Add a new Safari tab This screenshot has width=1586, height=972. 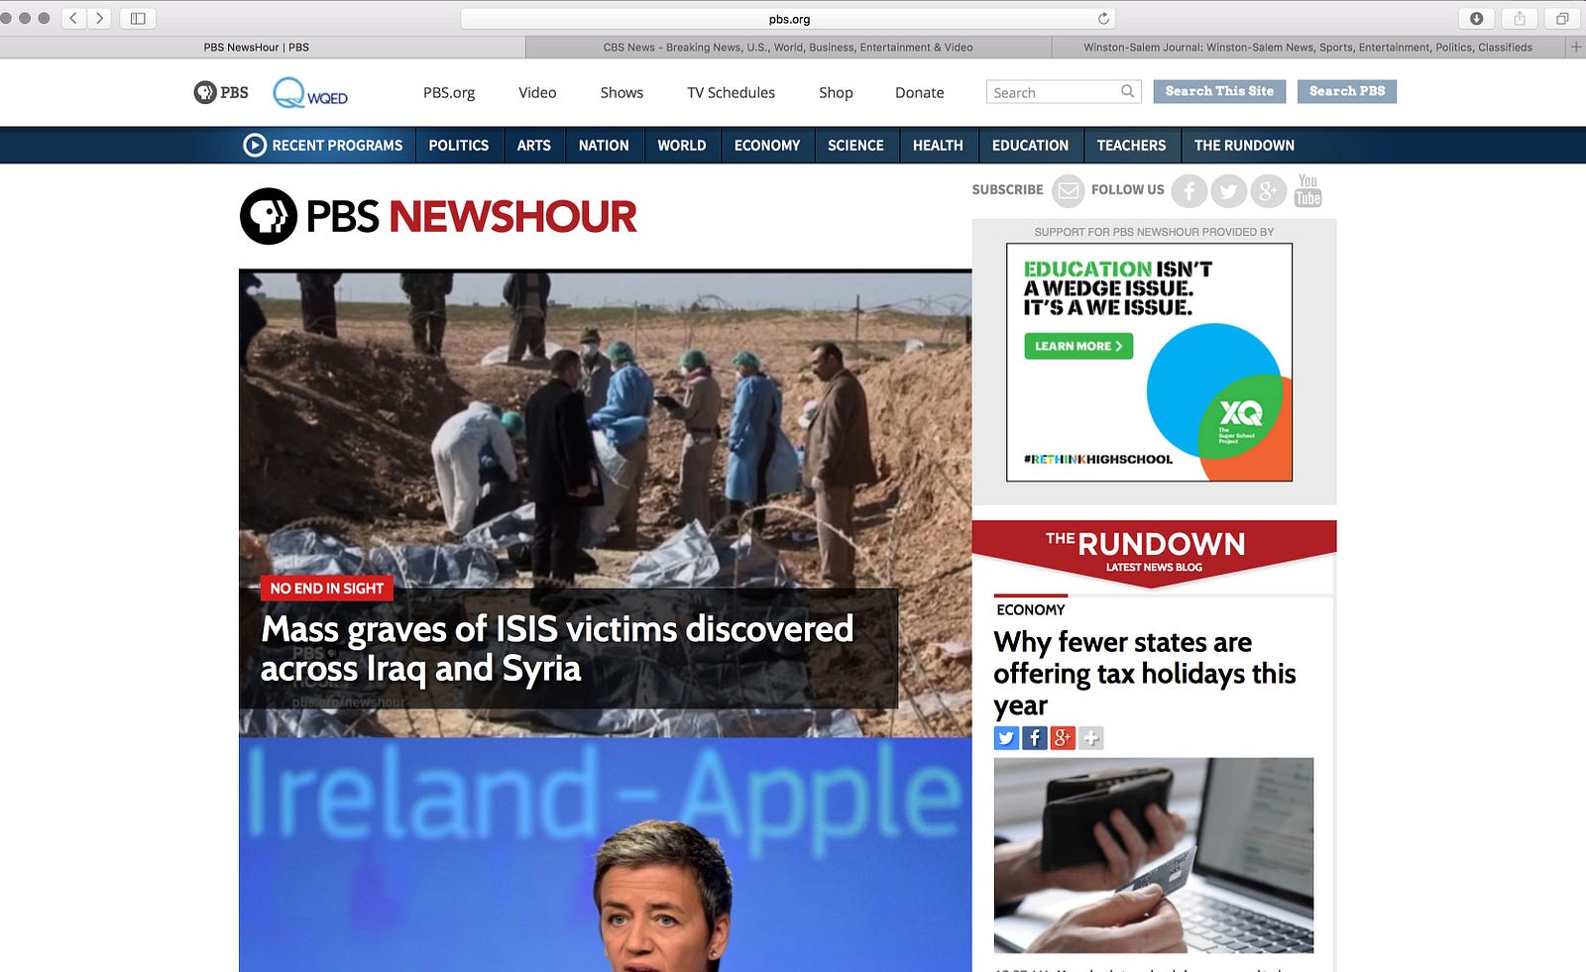[x=1576, y=47]
